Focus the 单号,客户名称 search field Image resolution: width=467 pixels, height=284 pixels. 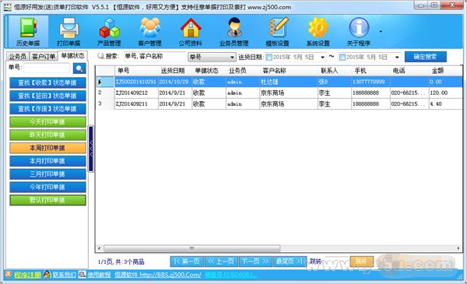point(155,56)
